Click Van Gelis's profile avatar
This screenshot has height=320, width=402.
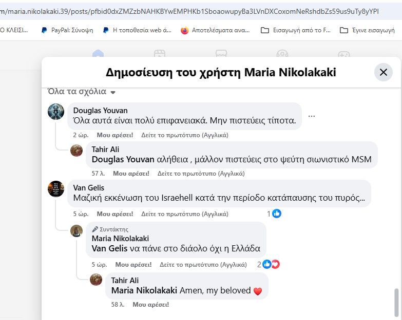click(56, 188)
